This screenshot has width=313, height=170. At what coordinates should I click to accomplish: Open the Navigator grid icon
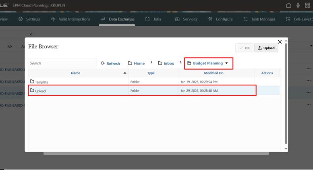[308, 5]
